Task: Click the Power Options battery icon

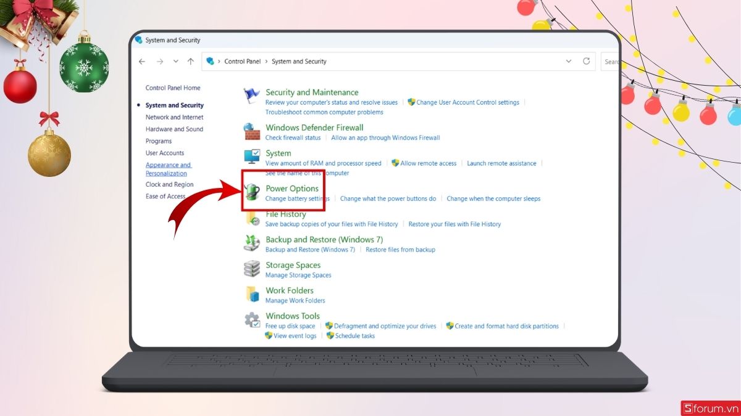Action: [x=252, y=192]
